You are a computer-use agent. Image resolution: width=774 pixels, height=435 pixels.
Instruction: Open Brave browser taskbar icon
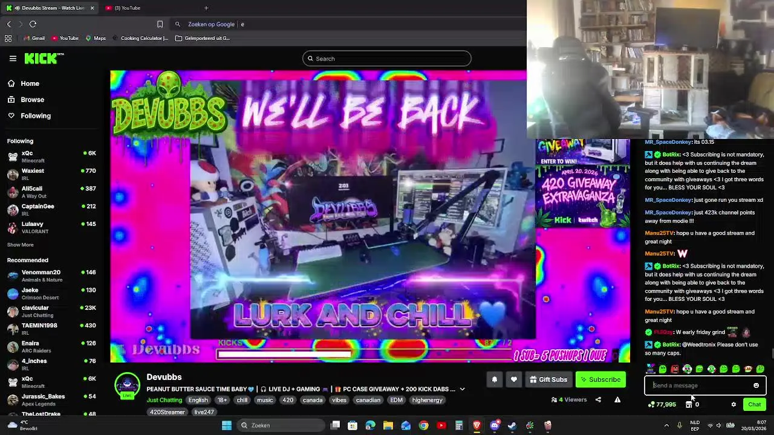(476, 425)
